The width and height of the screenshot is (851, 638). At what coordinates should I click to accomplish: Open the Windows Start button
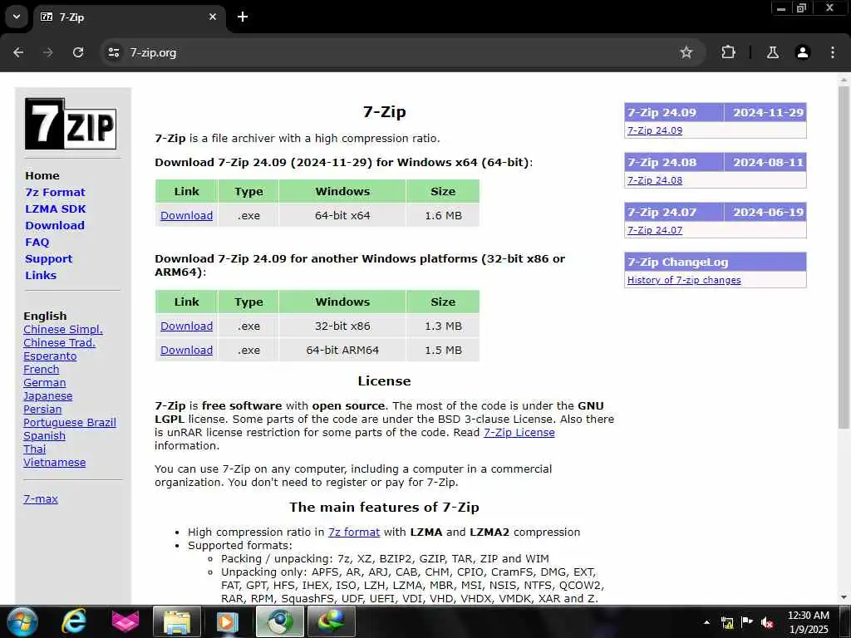[22, 621]
